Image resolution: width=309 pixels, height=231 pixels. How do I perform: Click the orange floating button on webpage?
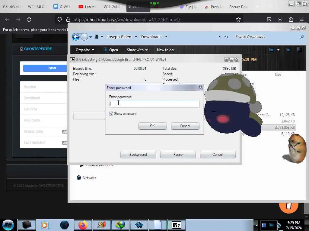click(x=289, y=206)
